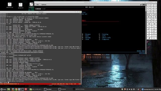Open the taskbar Menu button
Screen dimensions: 161x91
[3, 89]
